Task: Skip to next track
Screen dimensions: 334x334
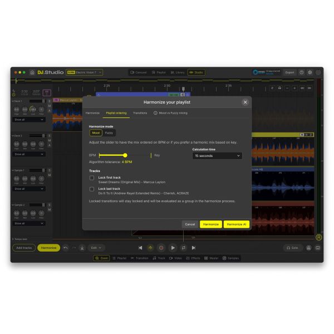Action: tap(194, 248)
